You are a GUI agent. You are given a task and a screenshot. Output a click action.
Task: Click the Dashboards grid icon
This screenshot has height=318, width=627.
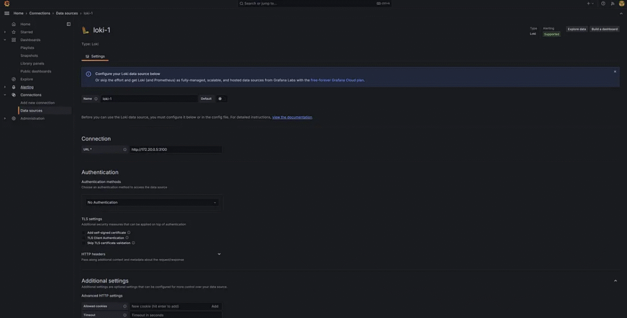coord(13,40)
